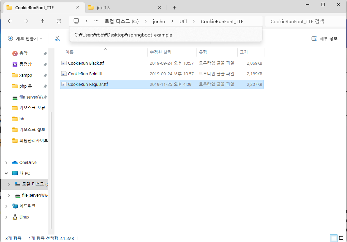Image resolution: width=347 pixels, height=242 pixels.
Task: Open a new tab with plus button
Action: click(174, 8)
